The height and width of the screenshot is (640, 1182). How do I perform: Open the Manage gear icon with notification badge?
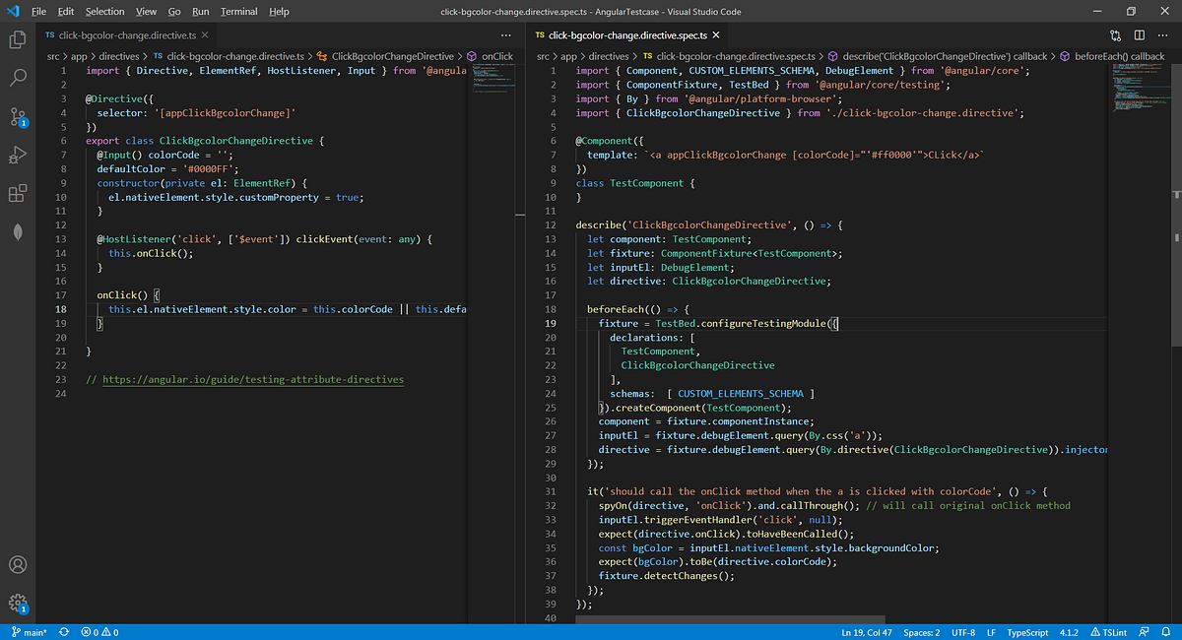pyautogui.click(x=17, y=603)
